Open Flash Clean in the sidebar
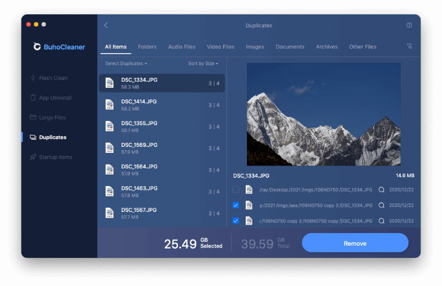Screen dimensions: 442x286 tap(53, 78)
